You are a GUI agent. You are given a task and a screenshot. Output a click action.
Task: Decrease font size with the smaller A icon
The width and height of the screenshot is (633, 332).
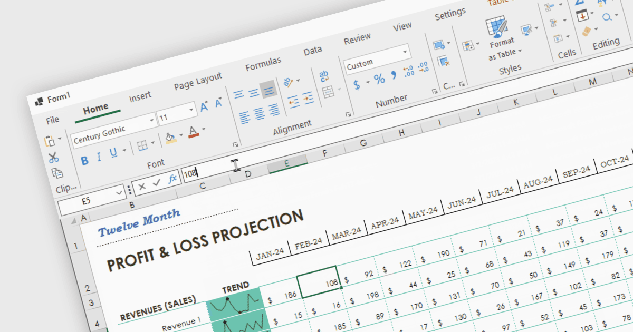[x=218, y=103]
